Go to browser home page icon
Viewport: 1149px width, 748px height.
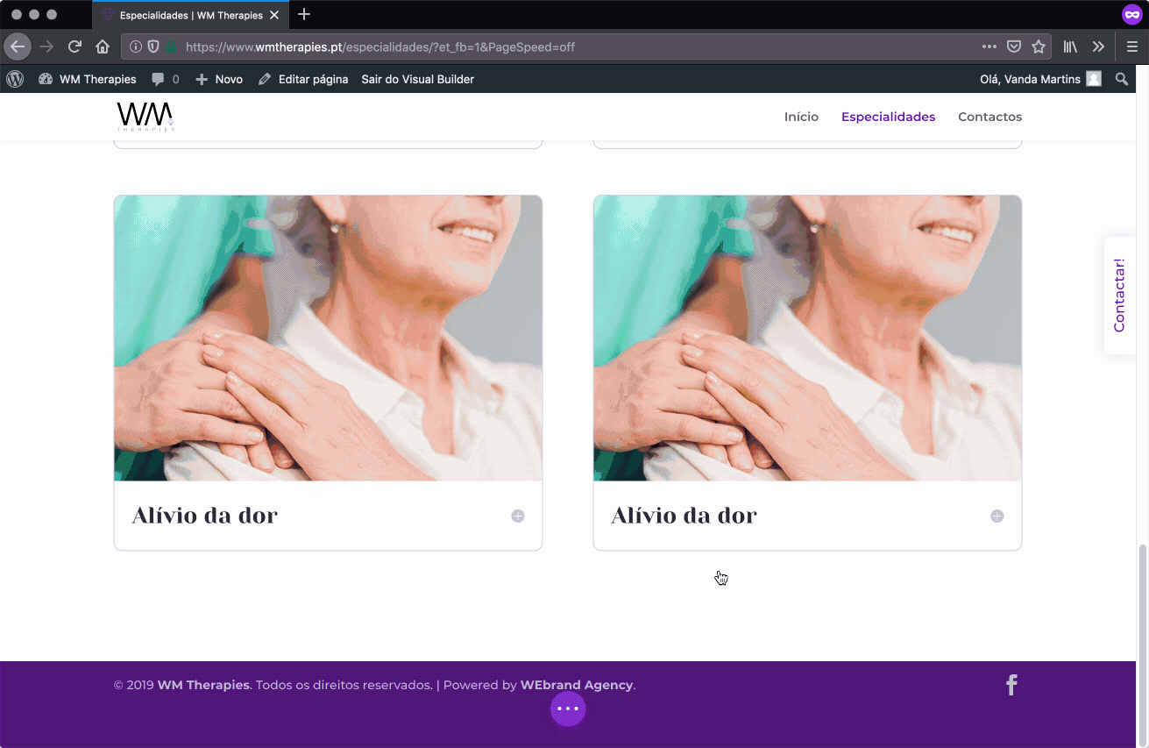103,46
